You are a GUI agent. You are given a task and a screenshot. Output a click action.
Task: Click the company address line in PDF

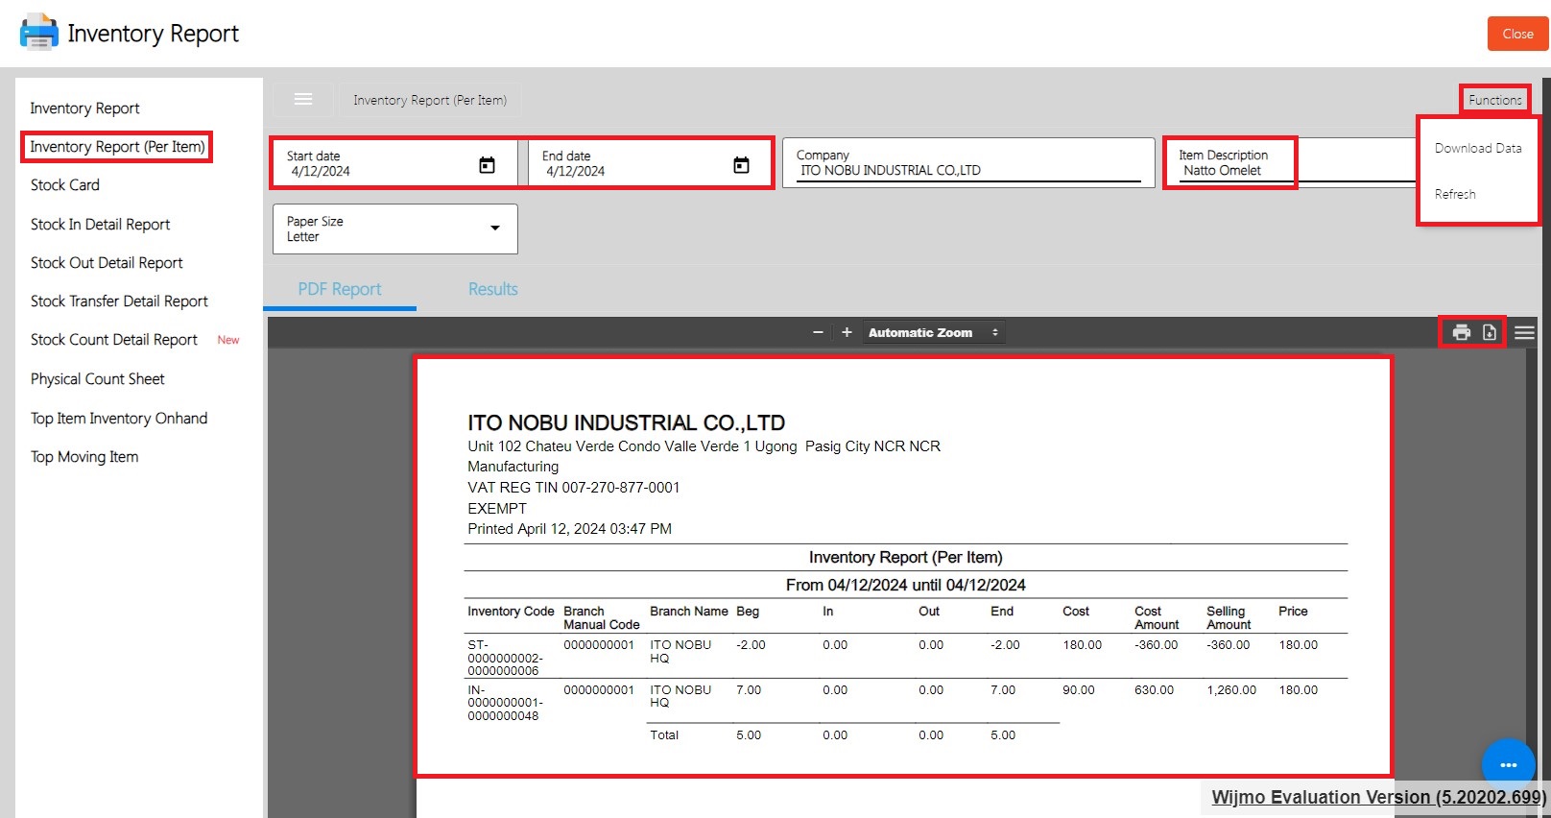click(704, 446)
